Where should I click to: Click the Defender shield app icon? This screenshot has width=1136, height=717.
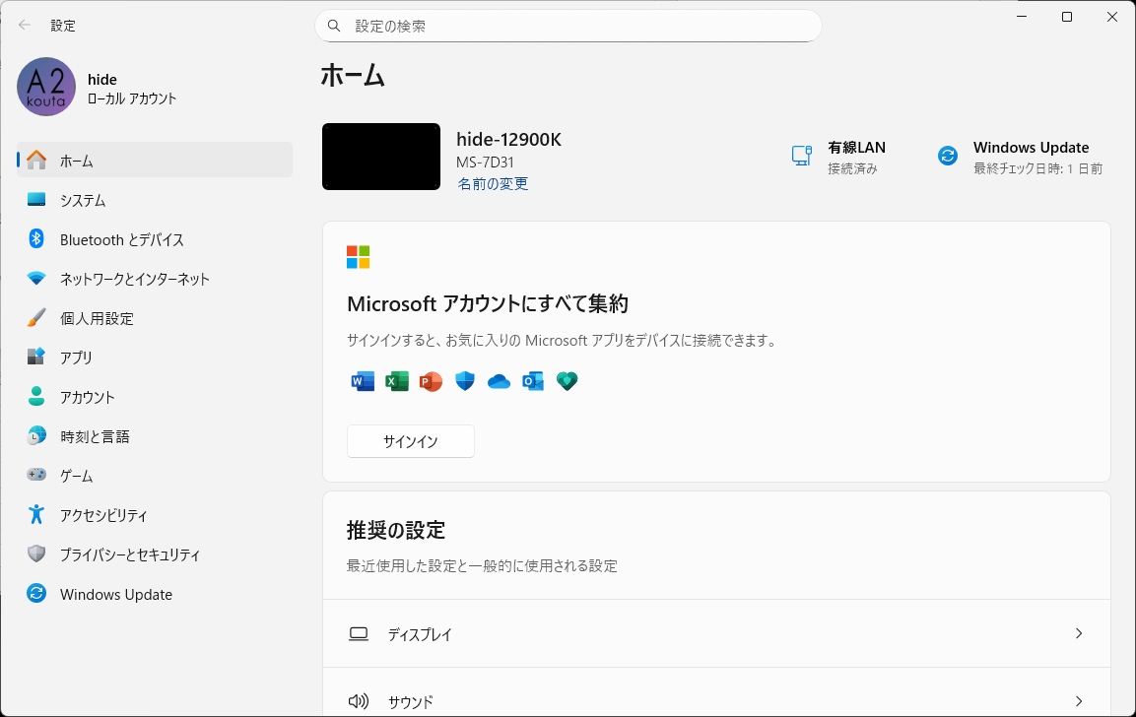pyautogui.click(x=464, y=381)
